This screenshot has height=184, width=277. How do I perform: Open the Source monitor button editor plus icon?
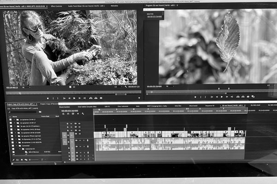click(139, 98)
